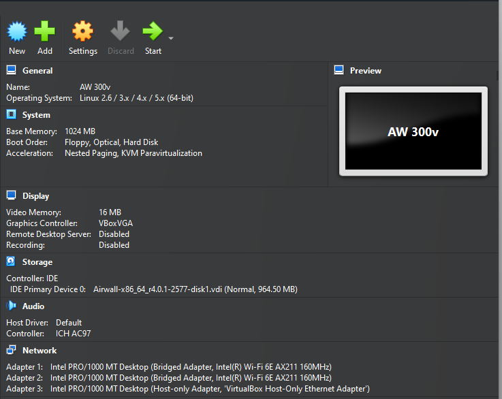This screenshot has height=399, width=502.
Task: Click the Controller: IDE storage line
Action: pos(32,278)
